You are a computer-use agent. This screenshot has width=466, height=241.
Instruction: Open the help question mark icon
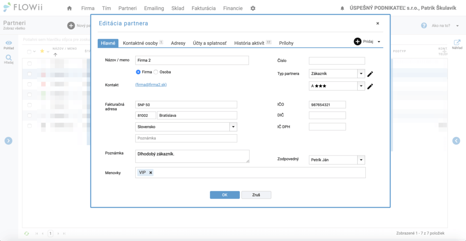[424, 25]
